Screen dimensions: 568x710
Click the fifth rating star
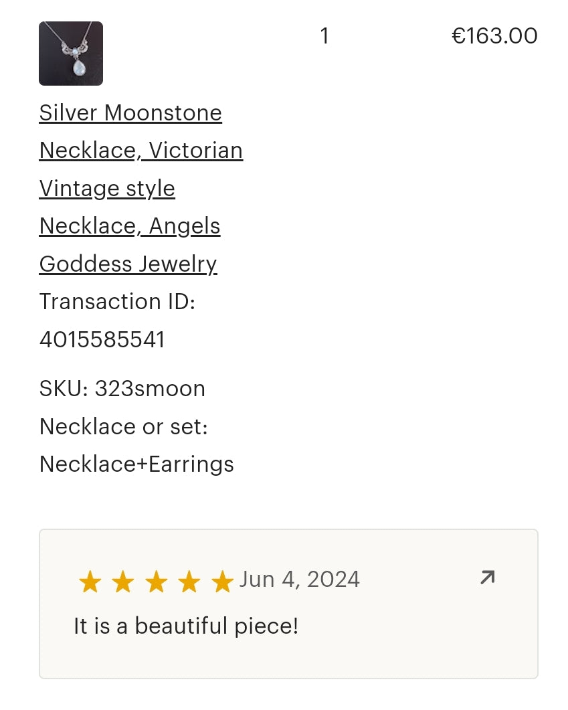221,582
